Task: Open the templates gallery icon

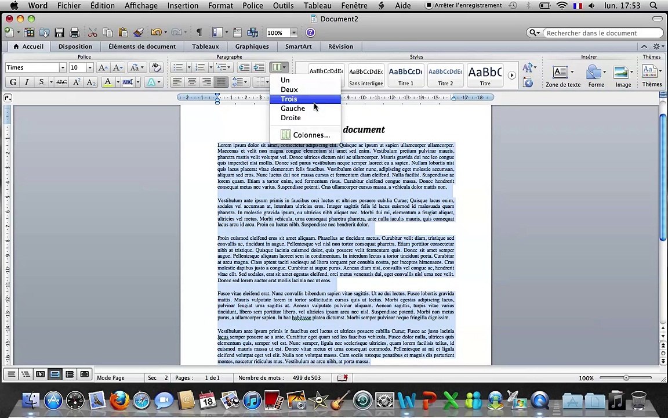Action: pos(29,33)
